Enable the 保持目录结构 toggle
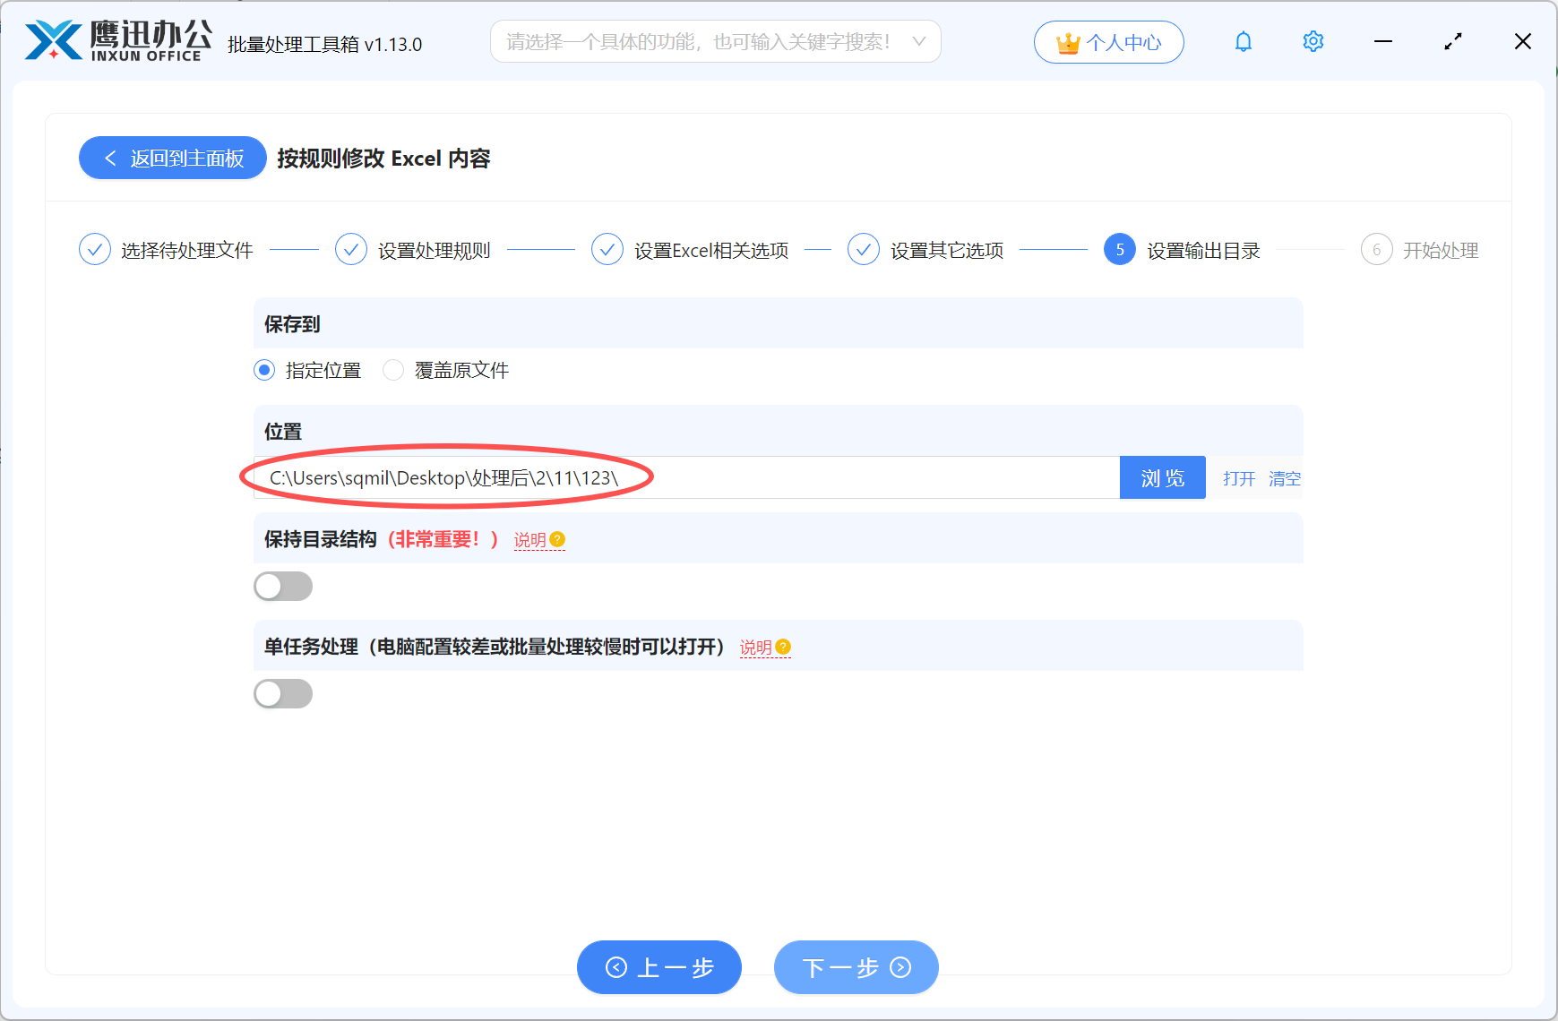The height and width of the screenshot is (1021, 1558). click(283, 586)
